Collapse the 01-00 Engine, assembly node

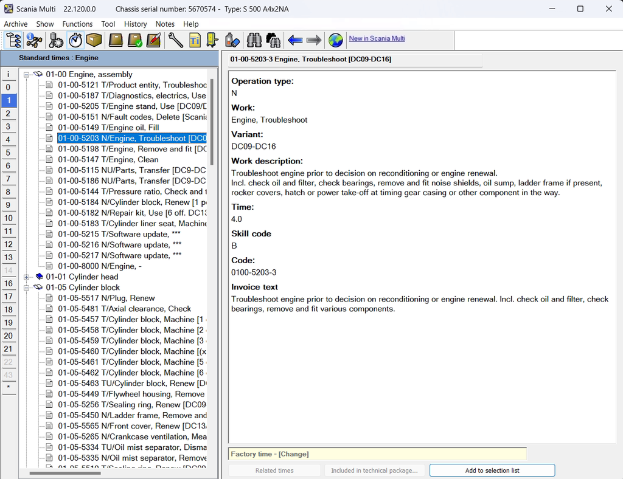click(x=26, y=75)
